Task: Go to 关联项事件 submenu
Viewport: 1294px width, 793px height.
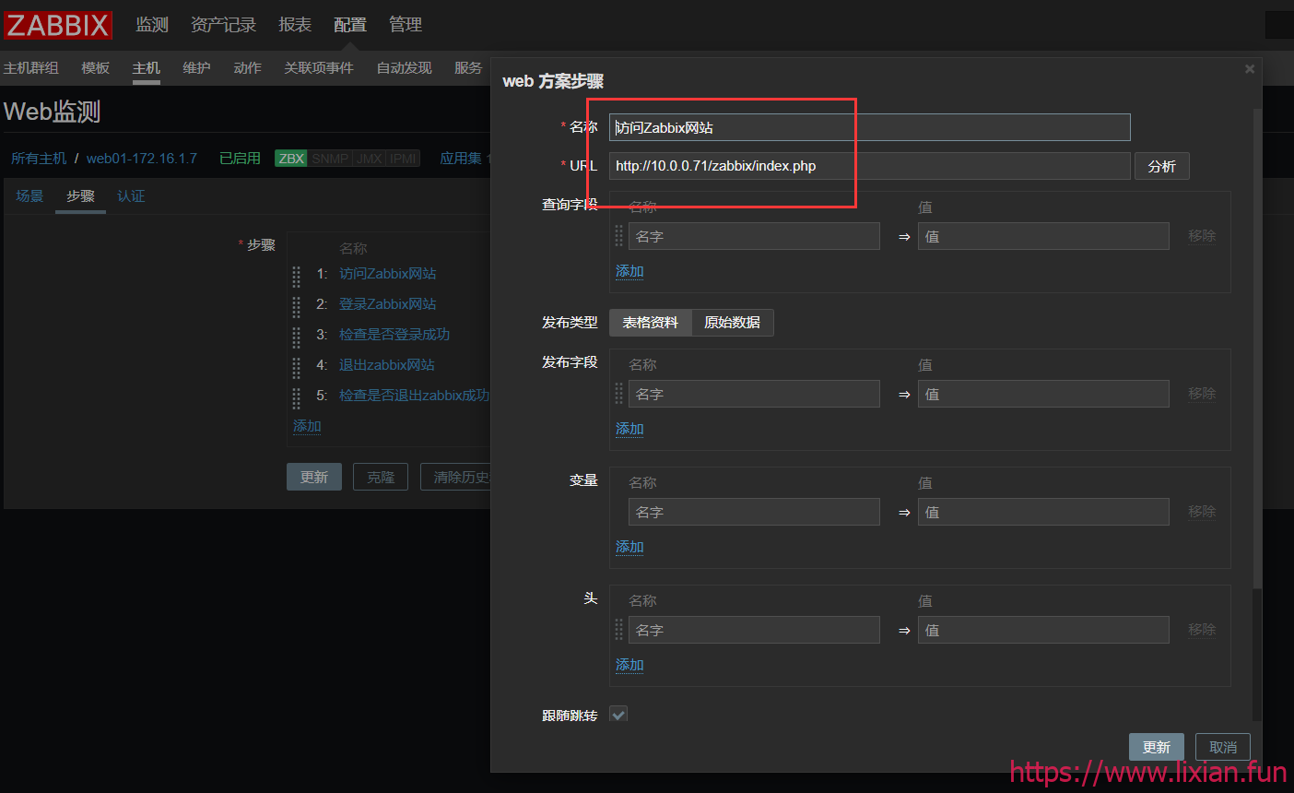Action: [x=319, y=67]
